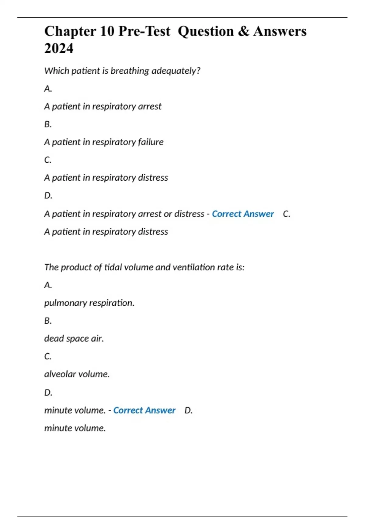This screenshot has height=517, width=365.
Task: Click the "2024" text in the title
Action: [x=59, y=48]
